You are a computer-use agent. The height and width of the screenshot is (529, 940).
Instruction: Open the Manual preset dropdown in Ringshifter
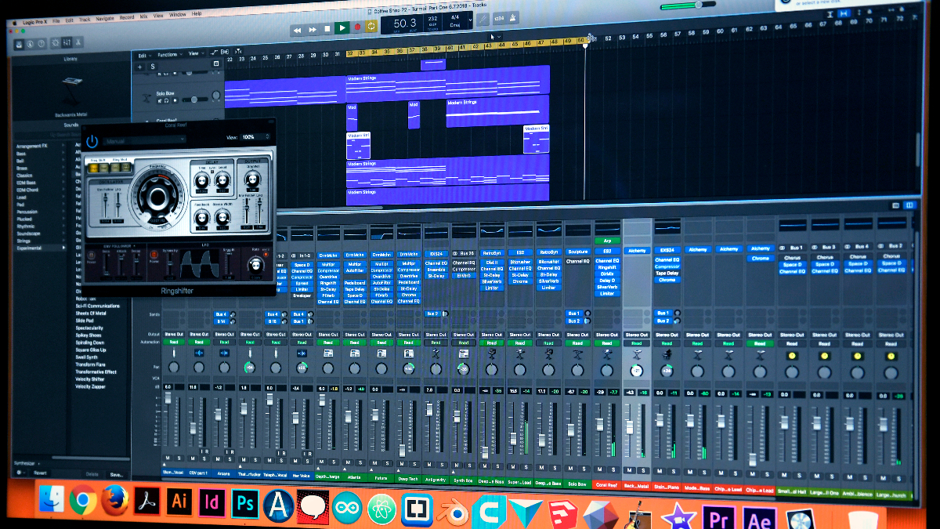tap(145, 141)
